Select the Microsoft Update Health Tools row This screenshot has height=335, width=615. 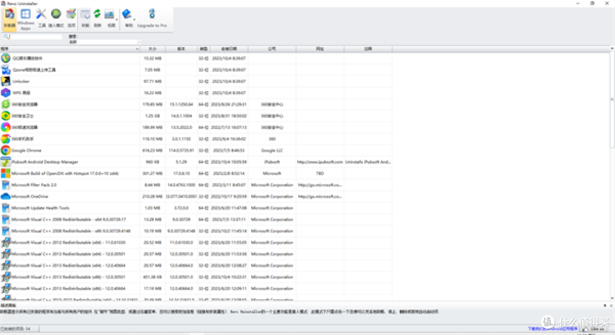tap(196, 208)
